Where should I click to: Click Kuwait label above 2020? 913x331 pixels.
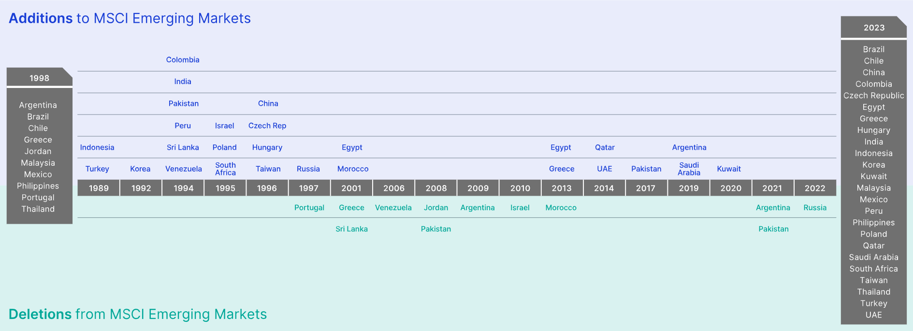pyautogui.click(x=729, y=169)
